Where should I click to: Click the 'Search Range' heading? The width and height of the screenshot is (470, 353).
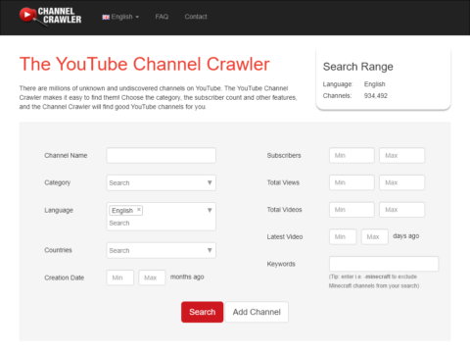pyautogui.click(x=358, y=67)
